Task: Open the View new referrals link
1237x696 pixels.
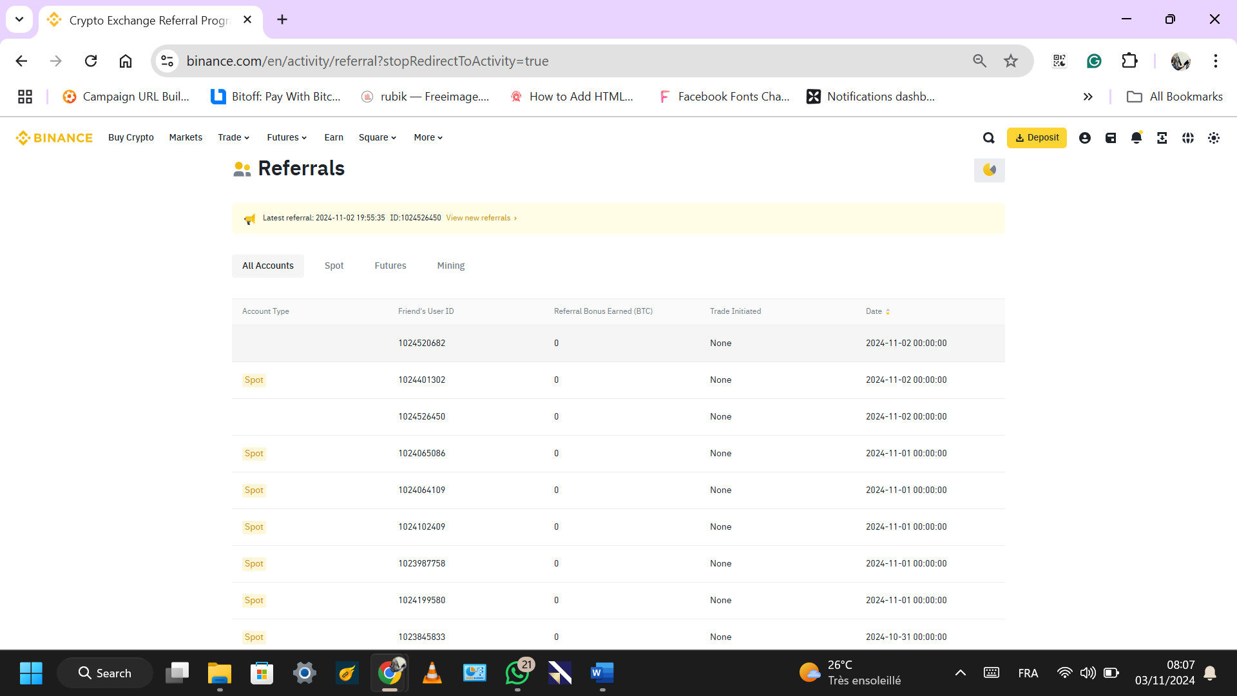Action: click(x=481, y=218)
